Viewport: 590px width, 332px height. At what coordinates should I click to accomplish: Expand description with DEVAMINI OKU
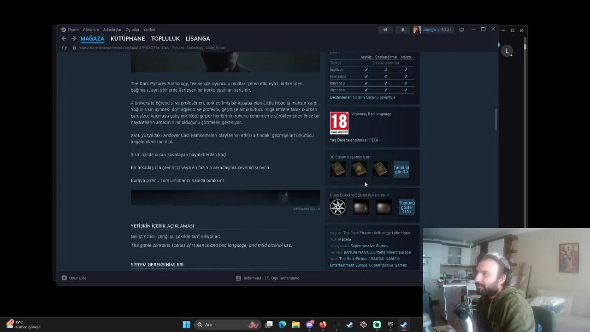click(307, 209)
